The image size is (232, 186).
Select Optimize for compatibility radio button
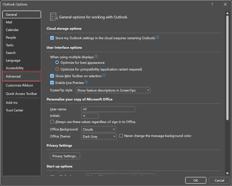coord(57,69)
